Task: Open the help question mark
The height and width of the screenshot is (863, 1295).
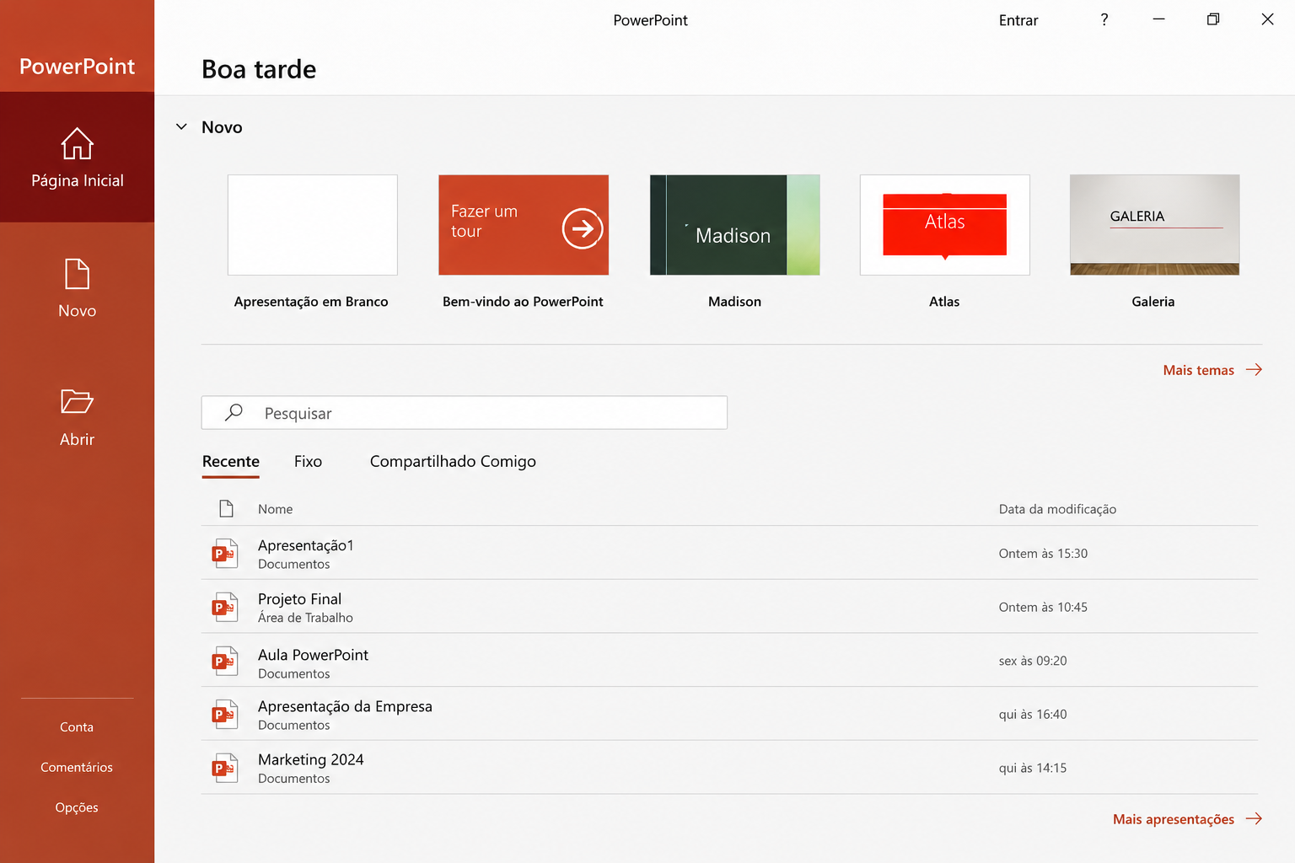Action: point(1104,19)
